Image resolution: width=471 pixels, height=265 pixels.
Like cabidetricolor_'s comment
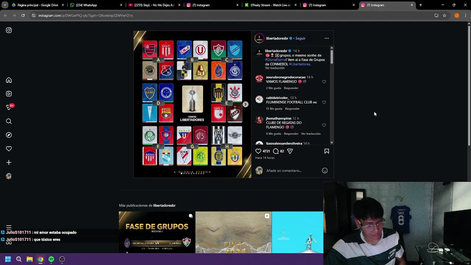pos(324,102)
